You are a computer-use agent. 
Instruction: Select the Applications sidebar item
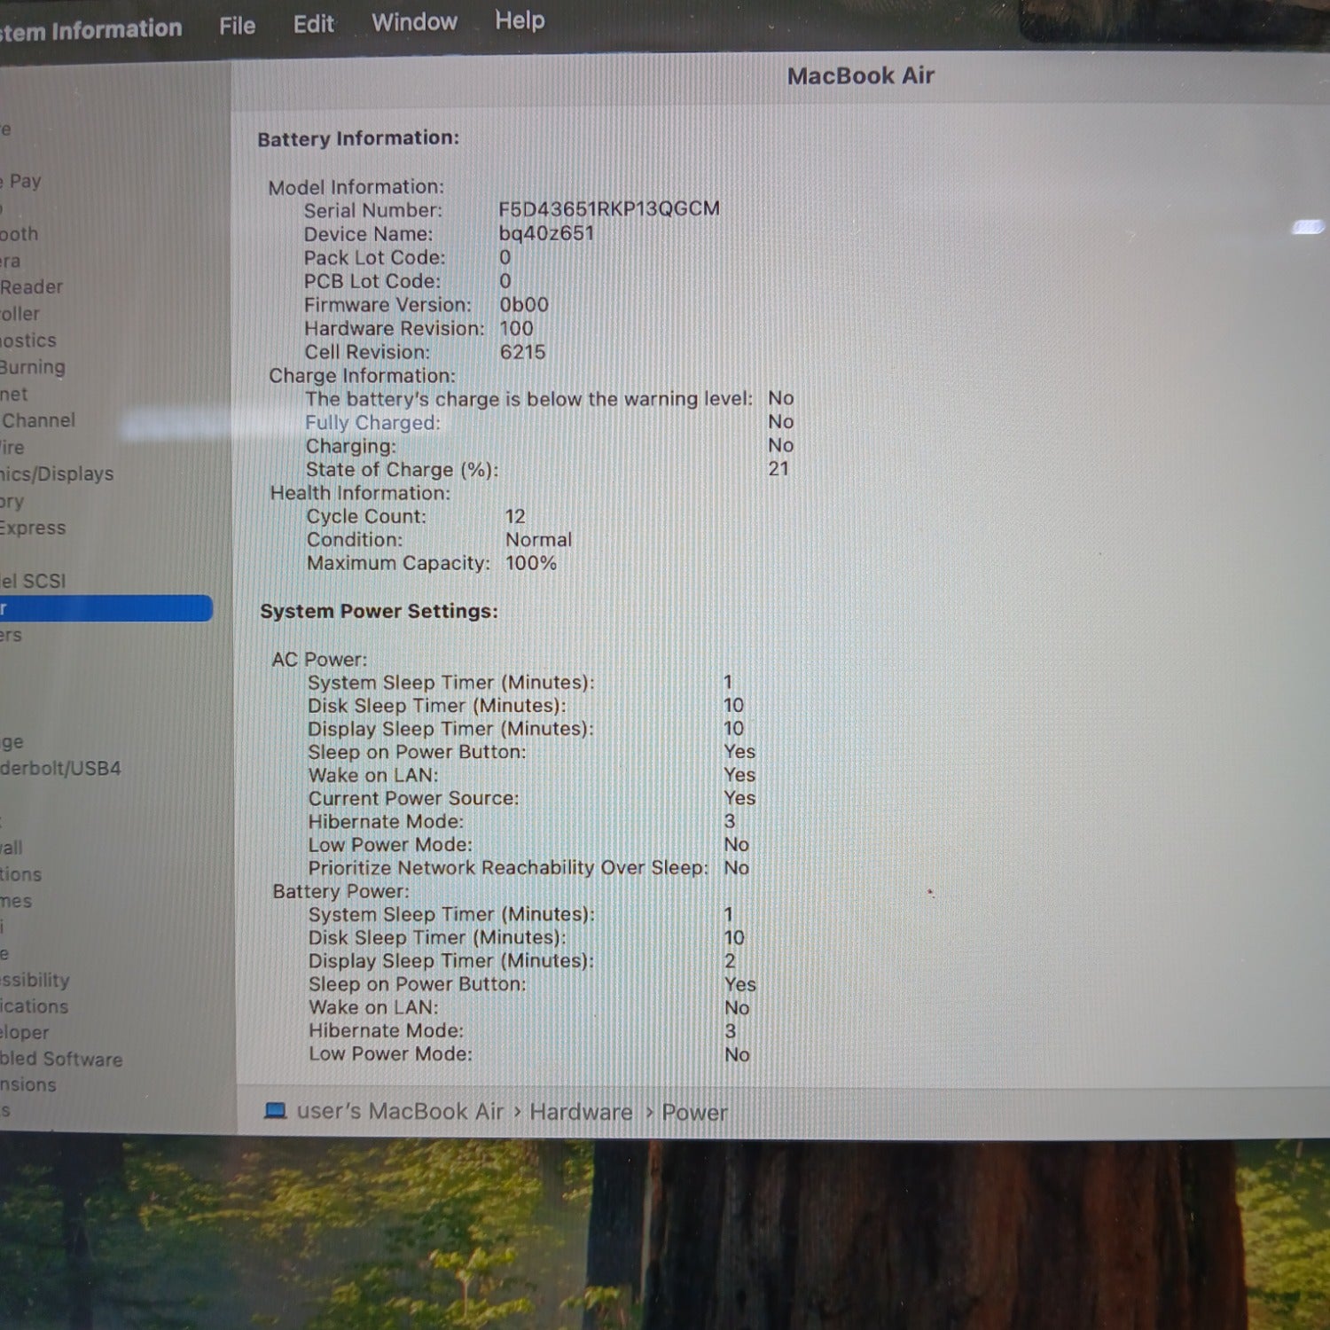tap(35, 1006)
